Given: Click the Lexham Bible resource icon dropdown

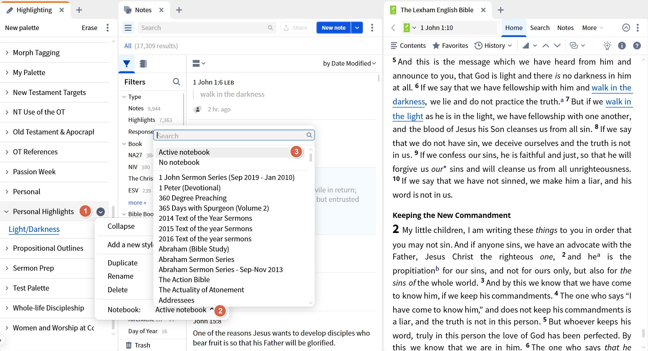Looking at the screenshot, I should 409,28.
